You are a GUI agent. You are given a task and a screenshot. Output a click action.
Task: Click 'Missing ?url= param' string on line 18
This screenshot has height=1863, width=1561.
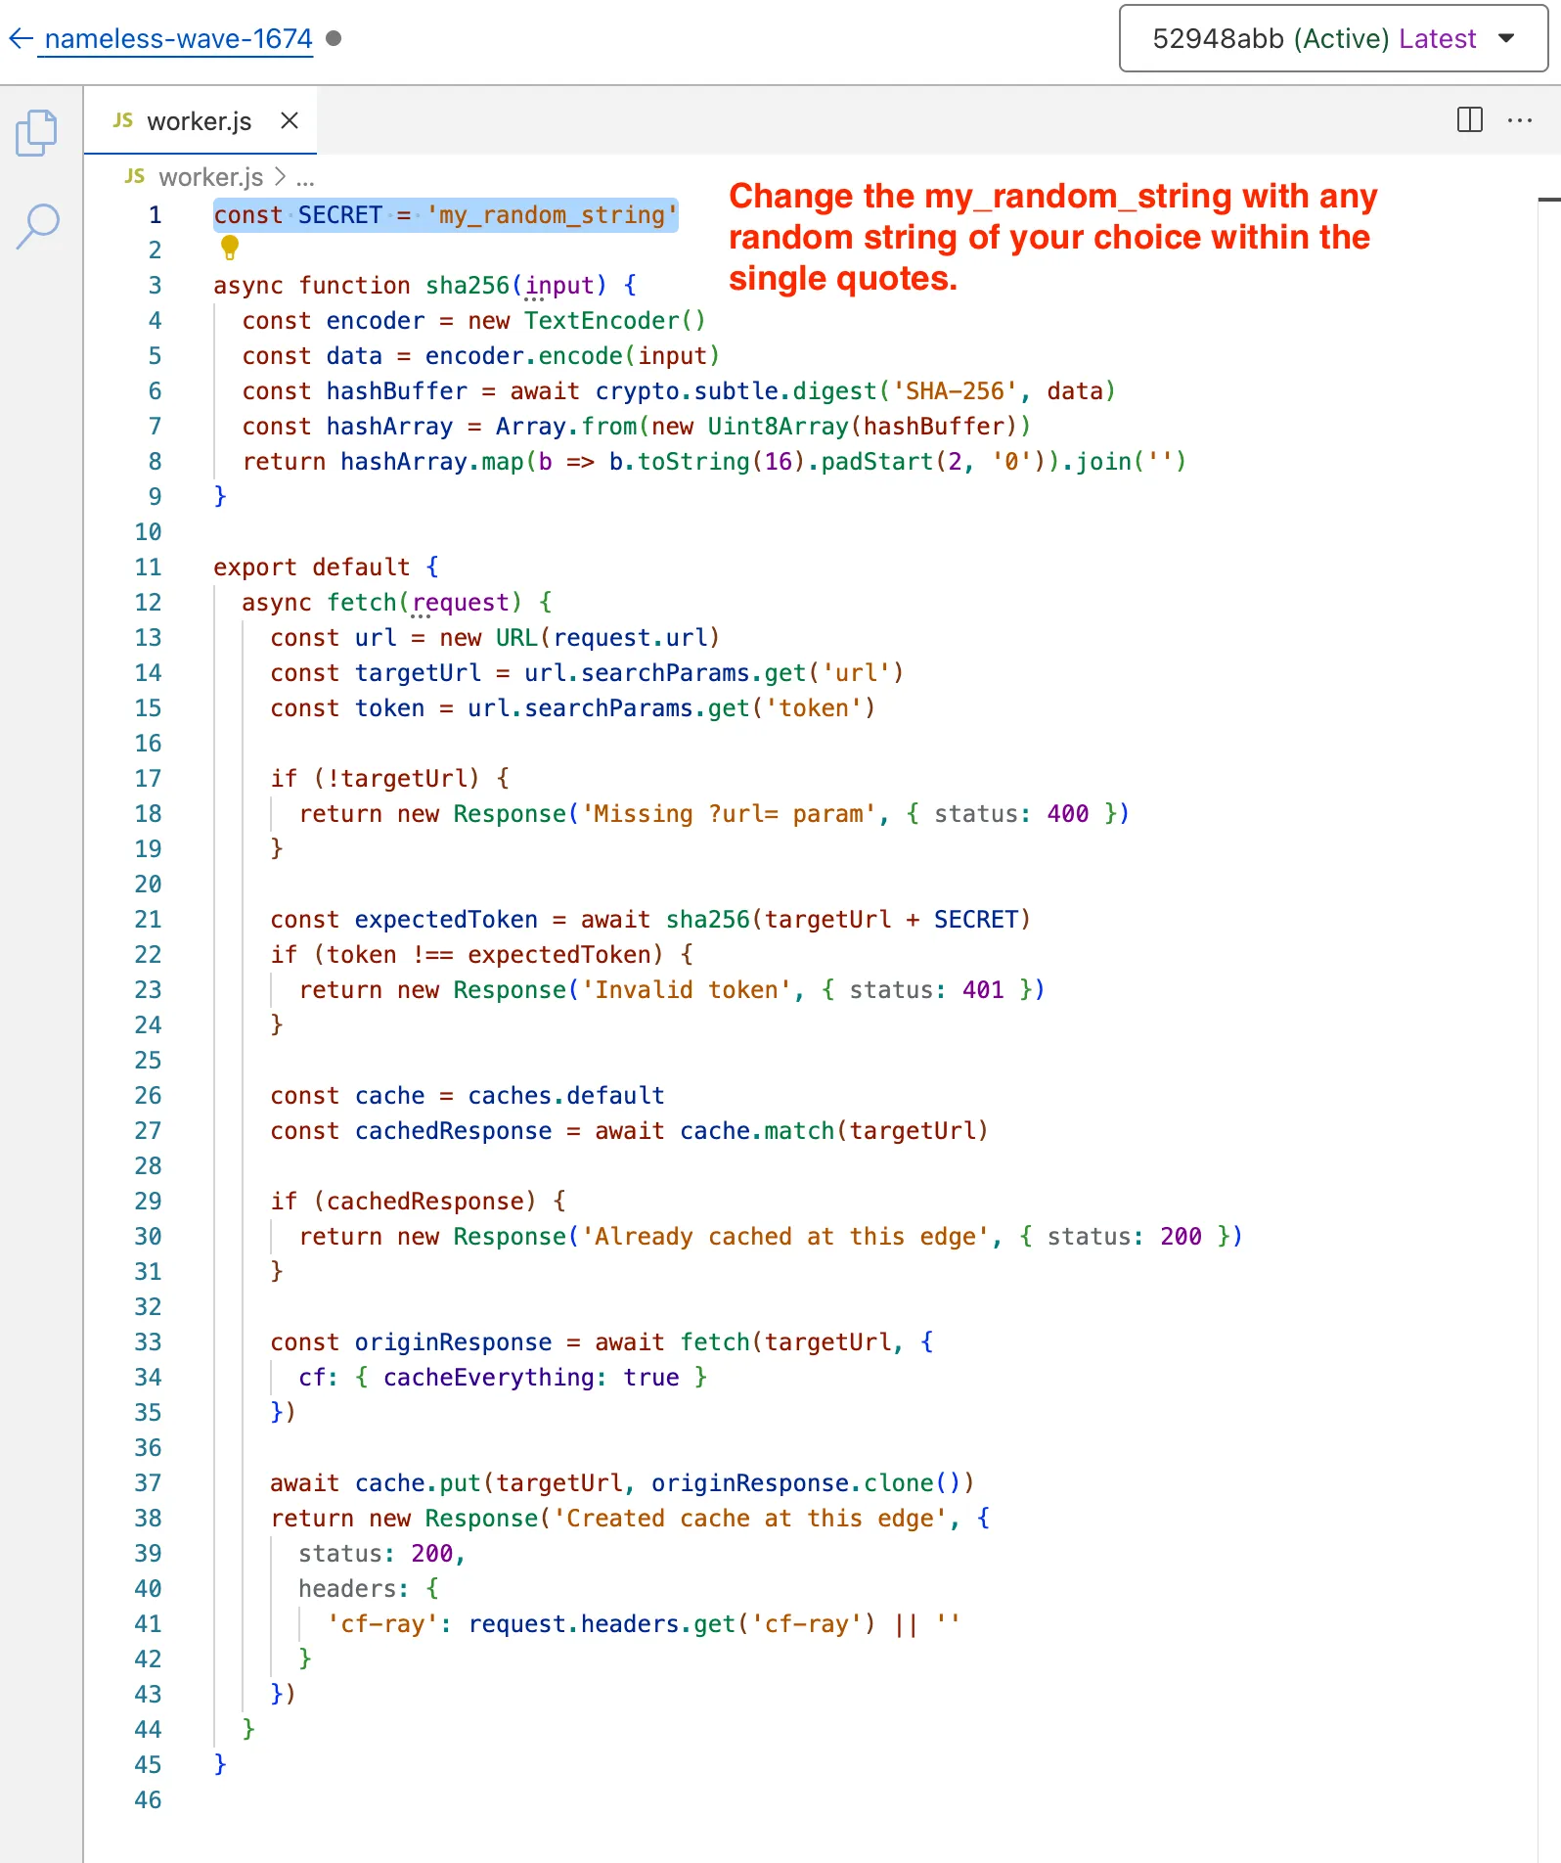(x=729, y=813)
